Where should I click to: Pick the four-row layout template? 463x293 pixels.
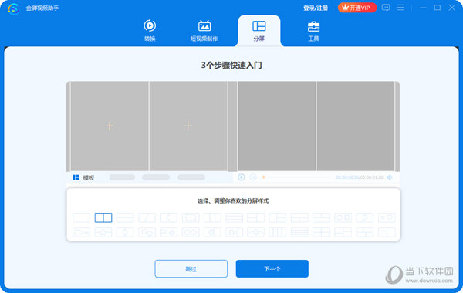pos(299,232)
